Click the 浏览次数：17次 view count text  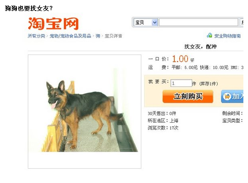pyautogui.click(x=163, y=128)
